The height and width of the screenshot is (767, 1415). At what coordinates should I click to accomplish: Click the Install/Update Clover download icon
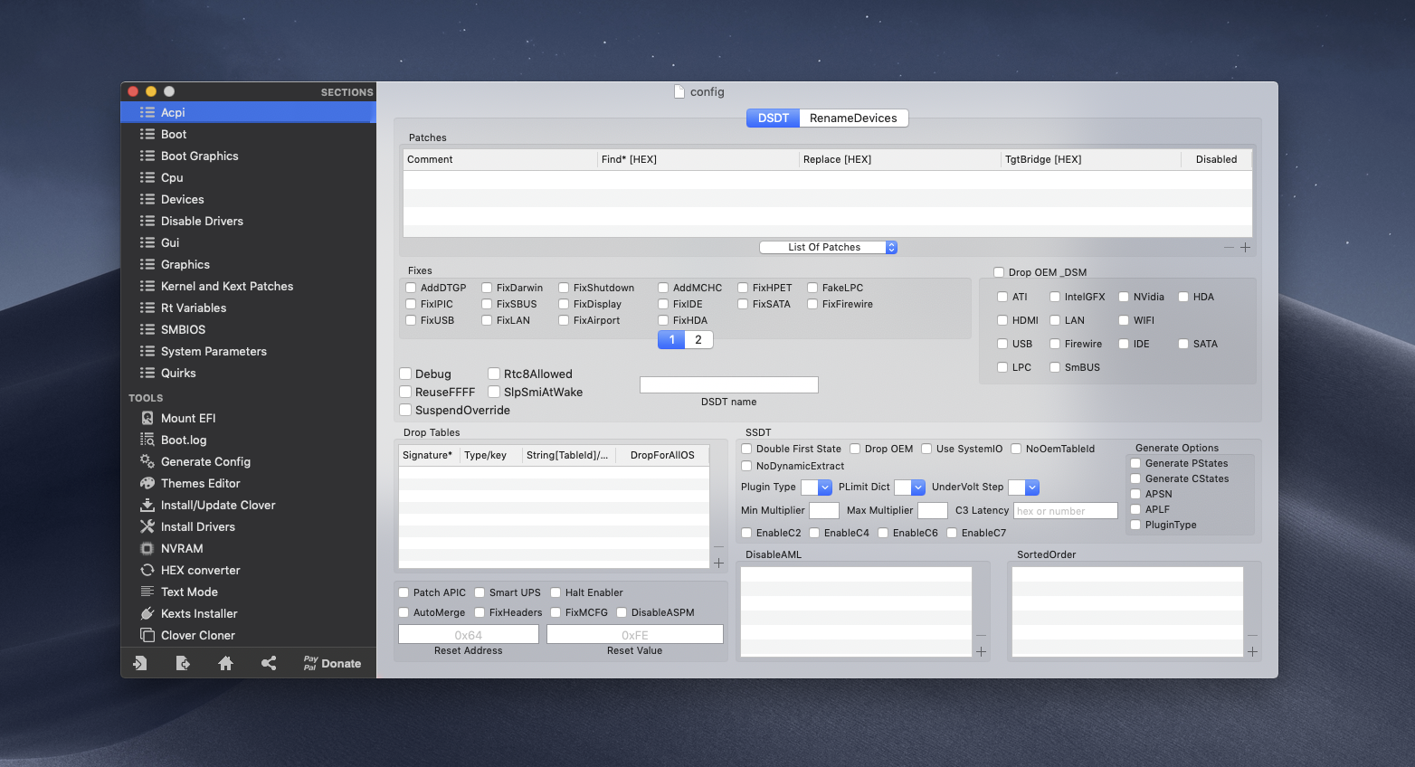147,505
